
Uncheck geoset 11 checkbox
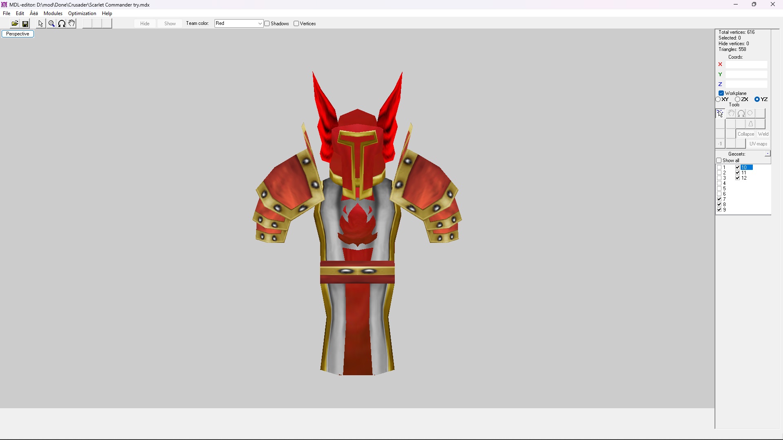click(738, 173)
